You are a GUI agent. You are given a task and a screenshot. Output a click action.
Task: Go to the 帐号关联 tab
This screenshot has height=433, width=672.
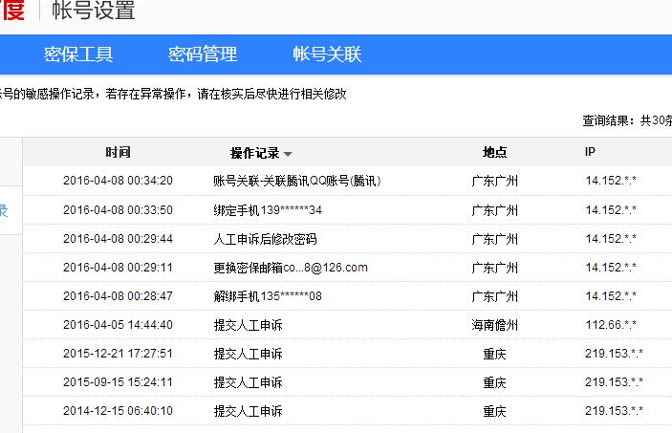click(x=327, y=54)
